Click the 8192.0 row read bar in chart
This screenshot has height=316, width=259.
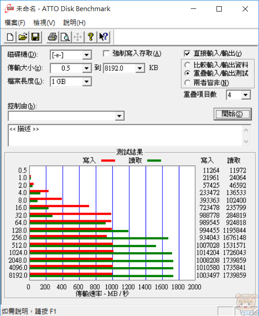click(101, 276)
